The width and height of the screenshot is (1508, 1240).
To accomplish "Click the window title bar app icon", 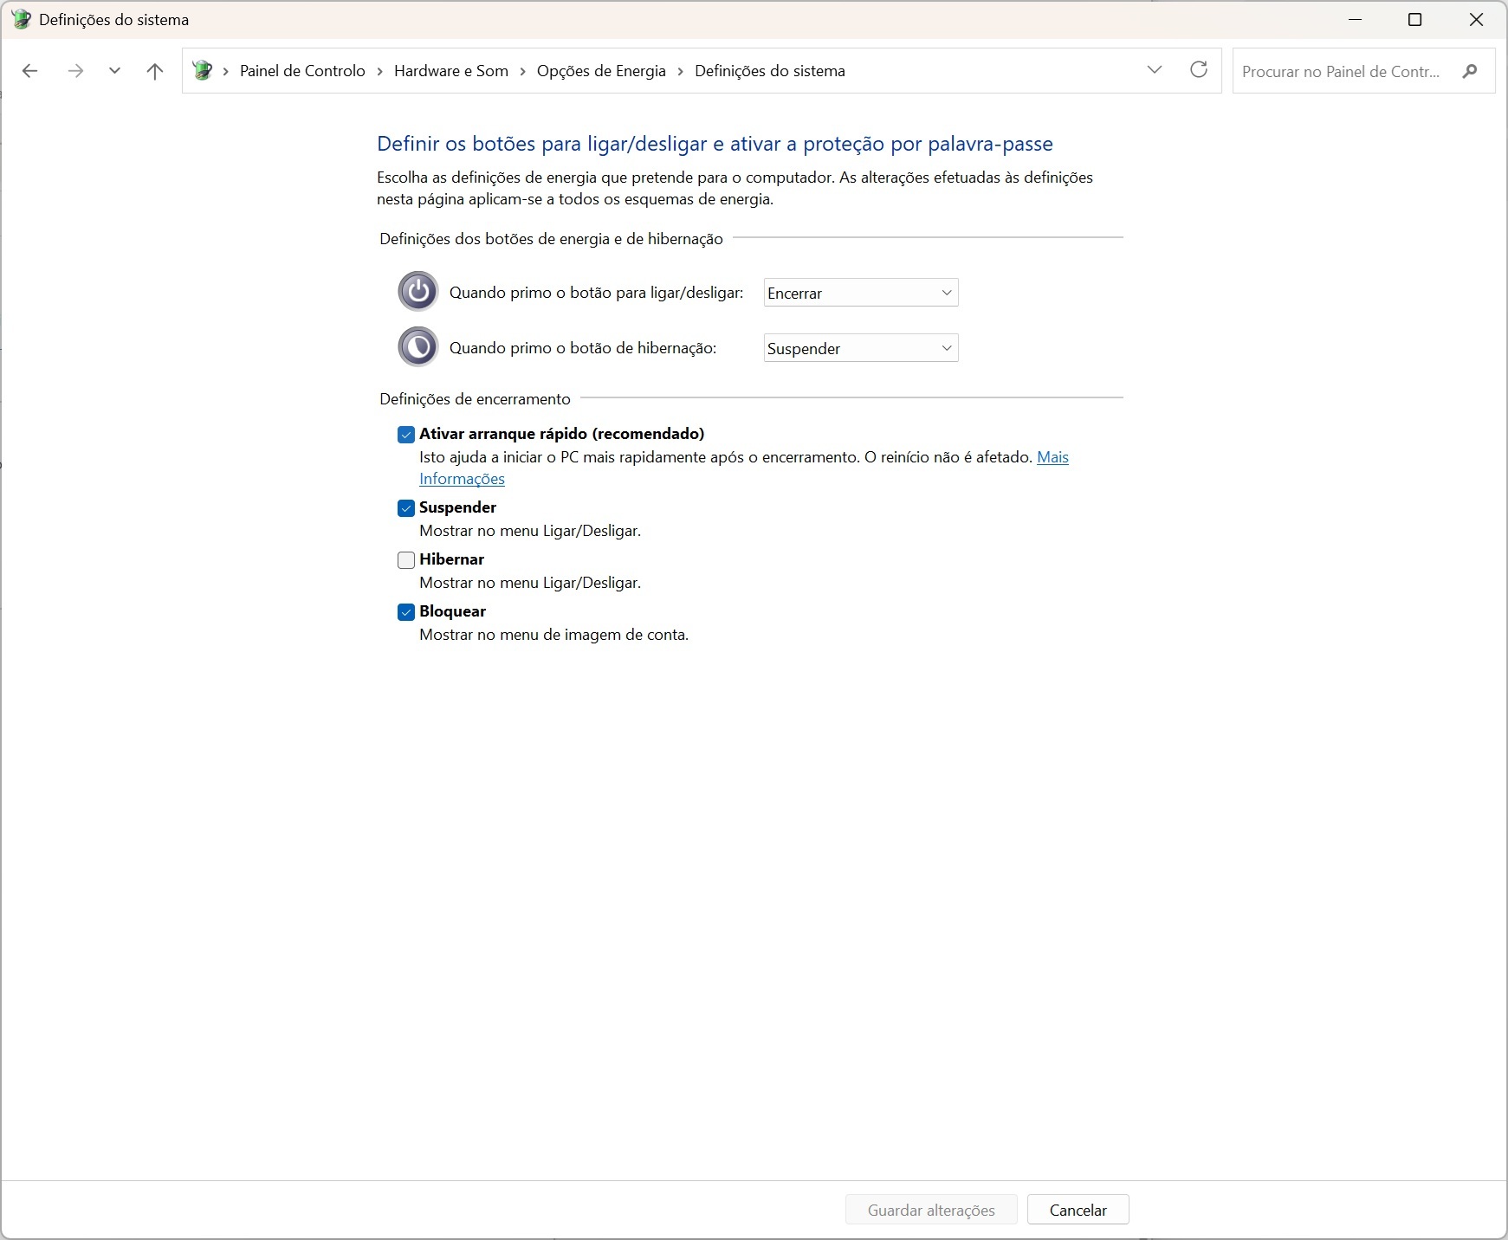I will tap(21, 20).
